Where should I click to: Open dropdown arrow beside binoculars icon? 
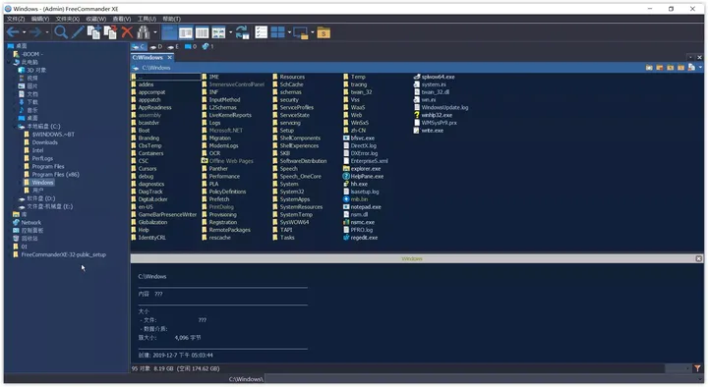pos(155,32)
